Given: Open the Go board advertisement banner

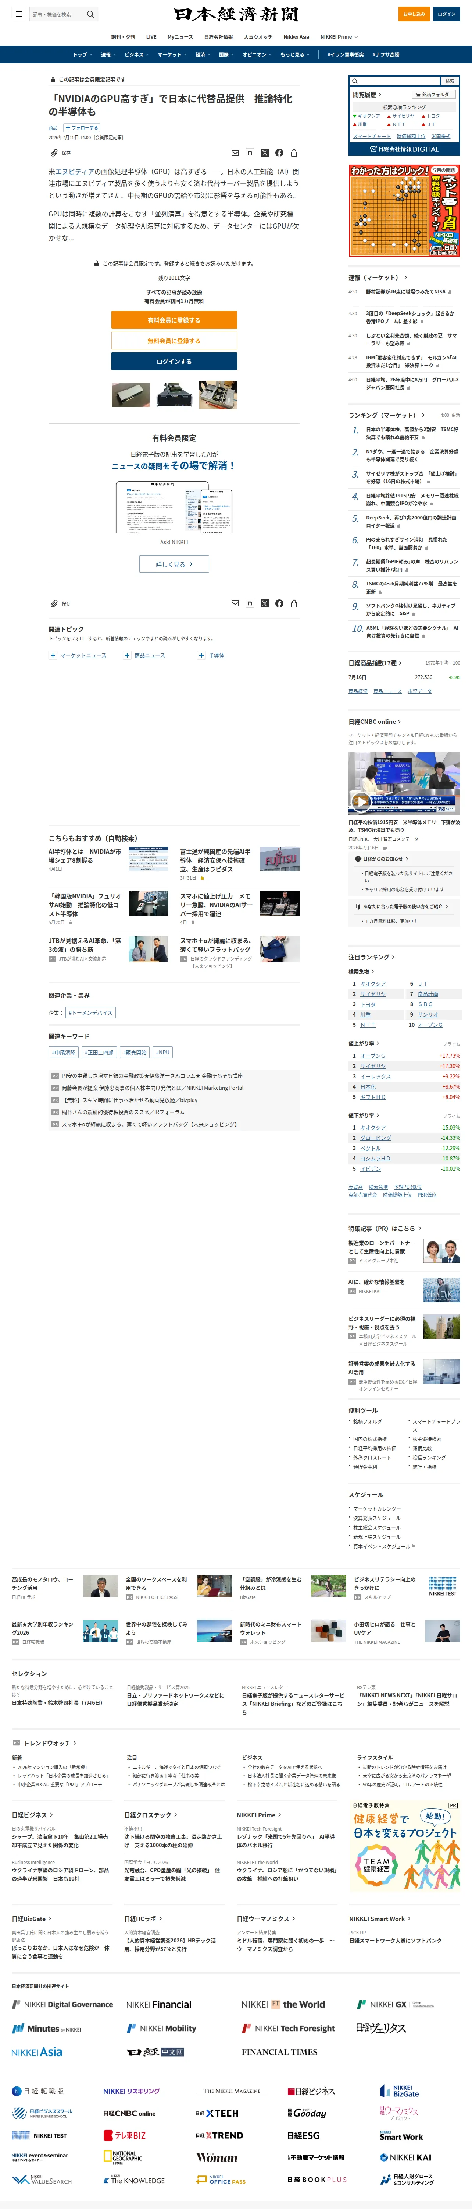Looking at the screenshot, I should click(404, 211).
